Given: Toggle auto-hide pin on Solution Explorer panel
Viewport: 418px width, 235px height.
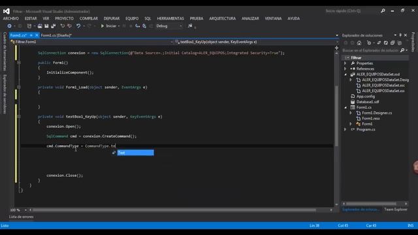Looking at the screenshot, I should click(x=400, y=35).
